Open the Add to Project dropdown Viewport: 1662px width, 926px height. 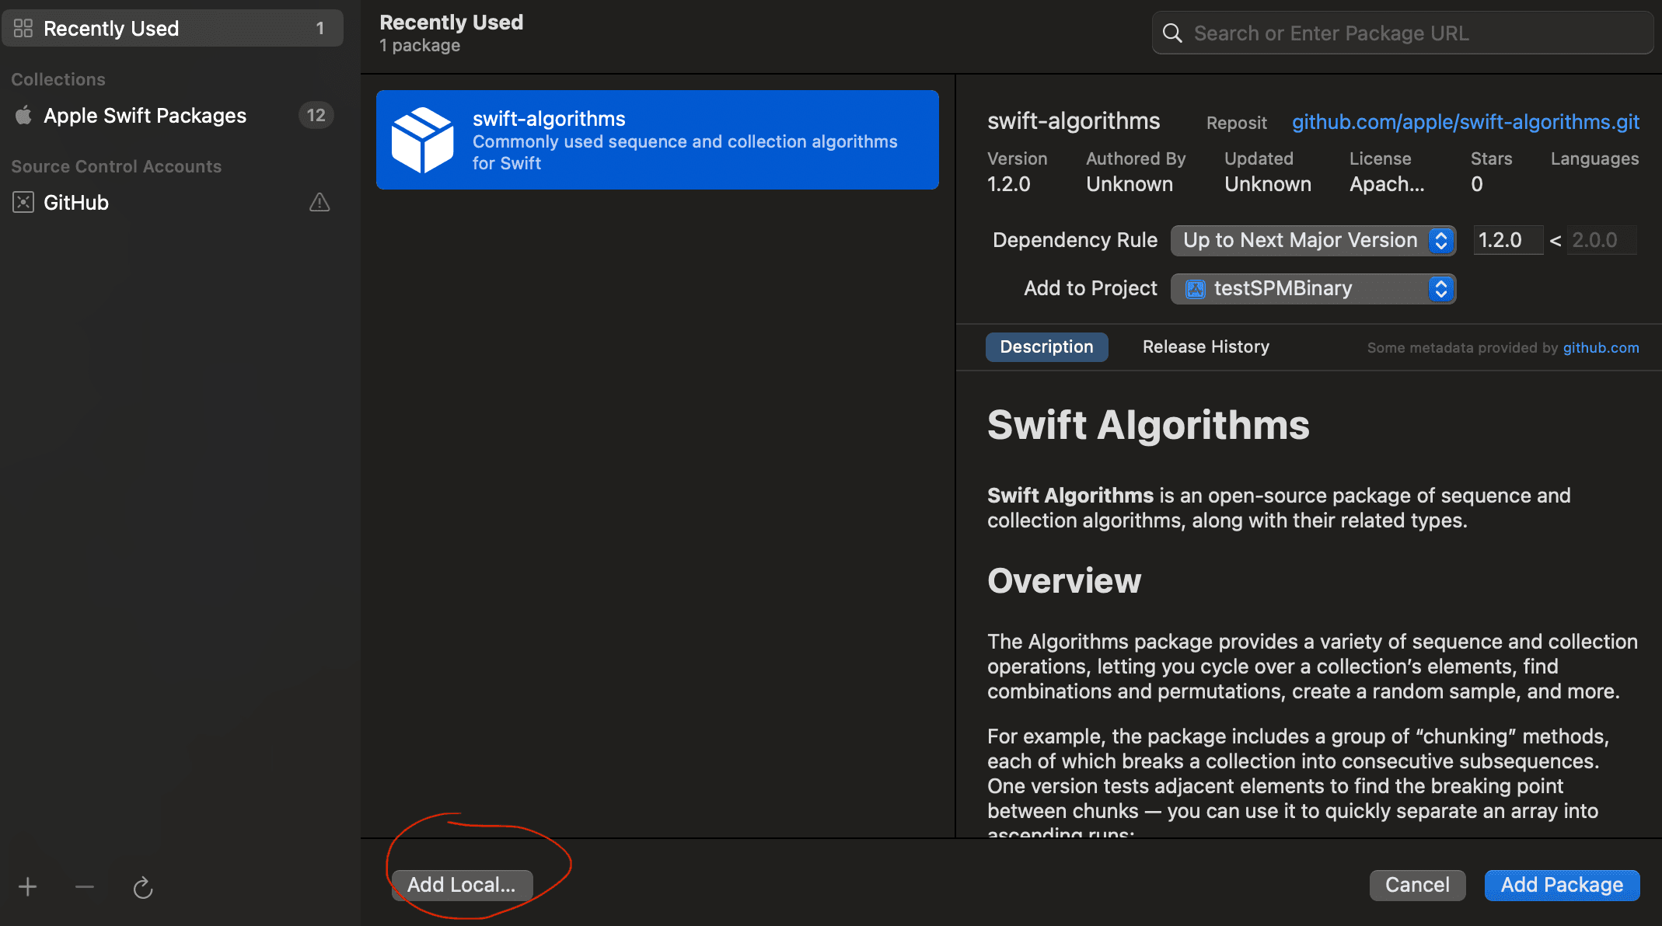[1314, 287]
